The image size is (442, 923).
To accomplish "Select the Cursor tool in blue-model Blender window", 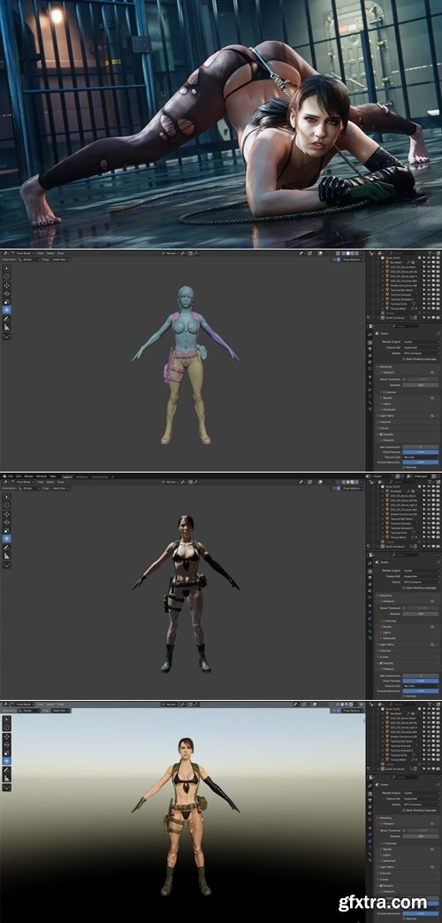I will (x=7, y=275).
